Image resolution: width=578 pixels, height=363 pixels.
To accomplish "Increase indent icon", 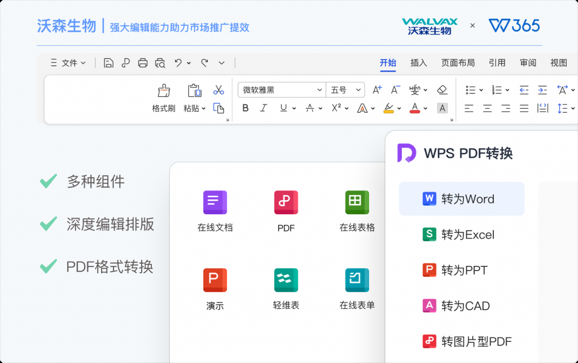I will [542, 90].
